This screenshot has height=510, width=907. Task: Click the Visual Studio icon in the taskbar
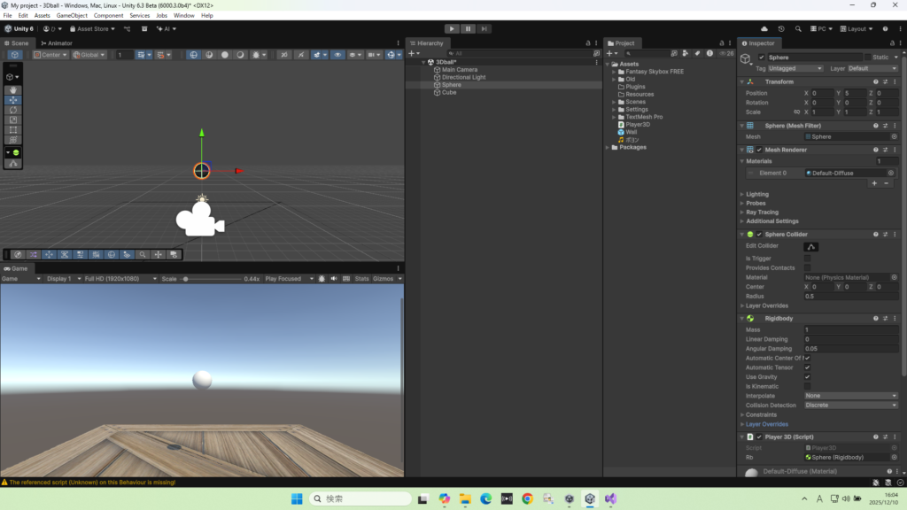(609, 498)
